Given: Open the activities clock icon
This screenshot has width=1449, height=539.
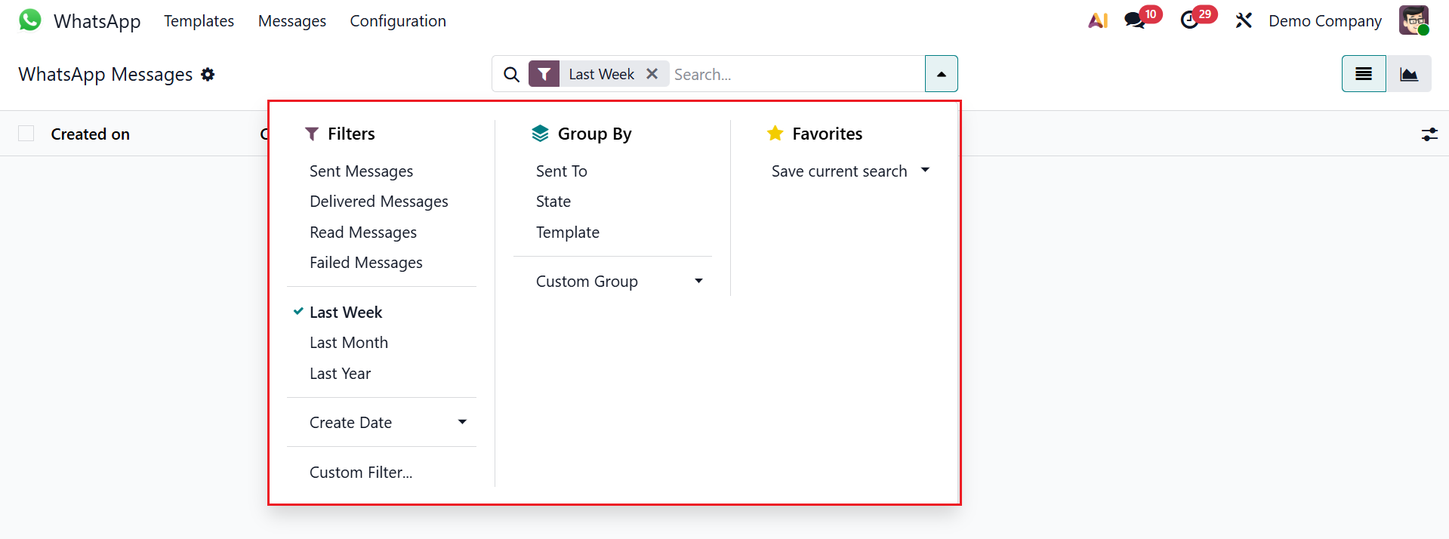Looking at the screenshot, I should (x=1190, y=20).
